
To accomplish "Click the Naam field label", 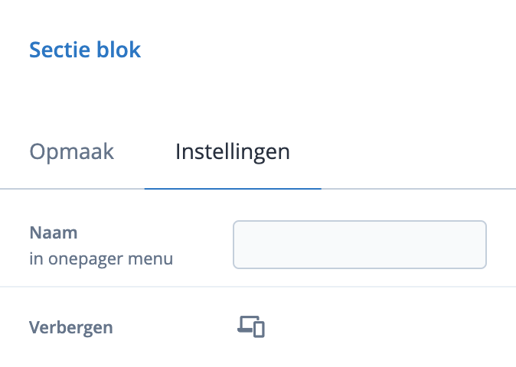I will pyautogui.click(x=54, y=232).
